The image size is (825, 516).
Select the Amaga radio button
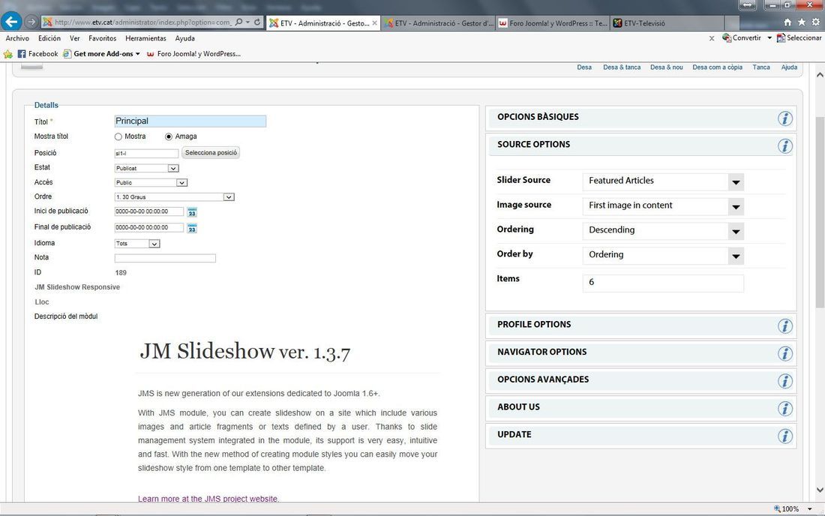tap(168, 136)
